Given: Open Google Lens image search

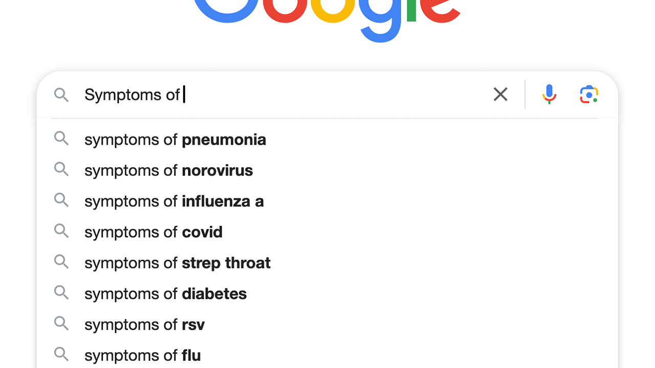Looking at the screenshot, I should [x=589, y=95].
